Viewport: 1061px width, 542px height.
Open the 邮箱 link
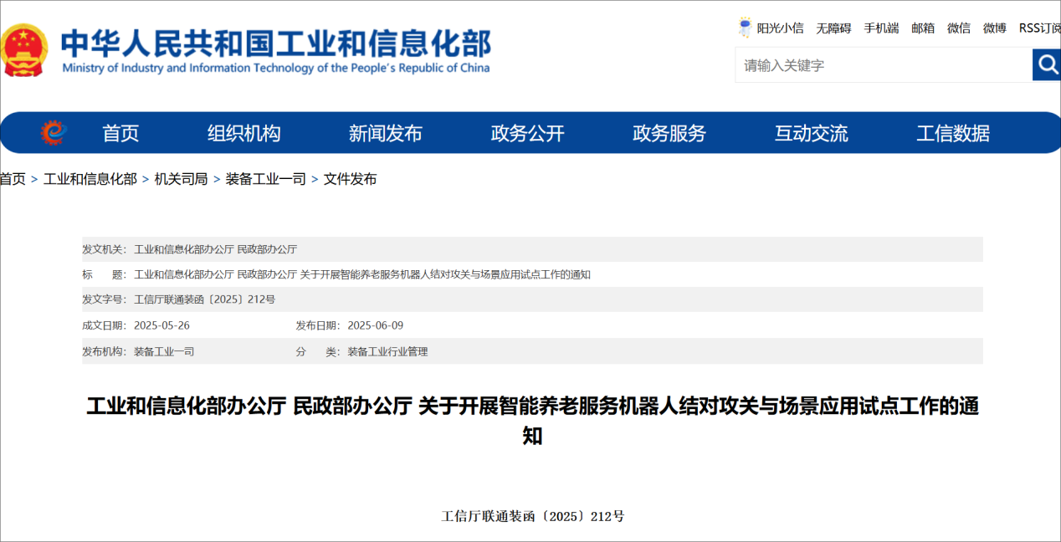click(x=923, y=28)
